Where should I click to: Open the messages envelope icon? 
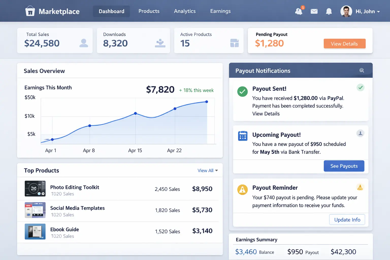coord(314,11)
